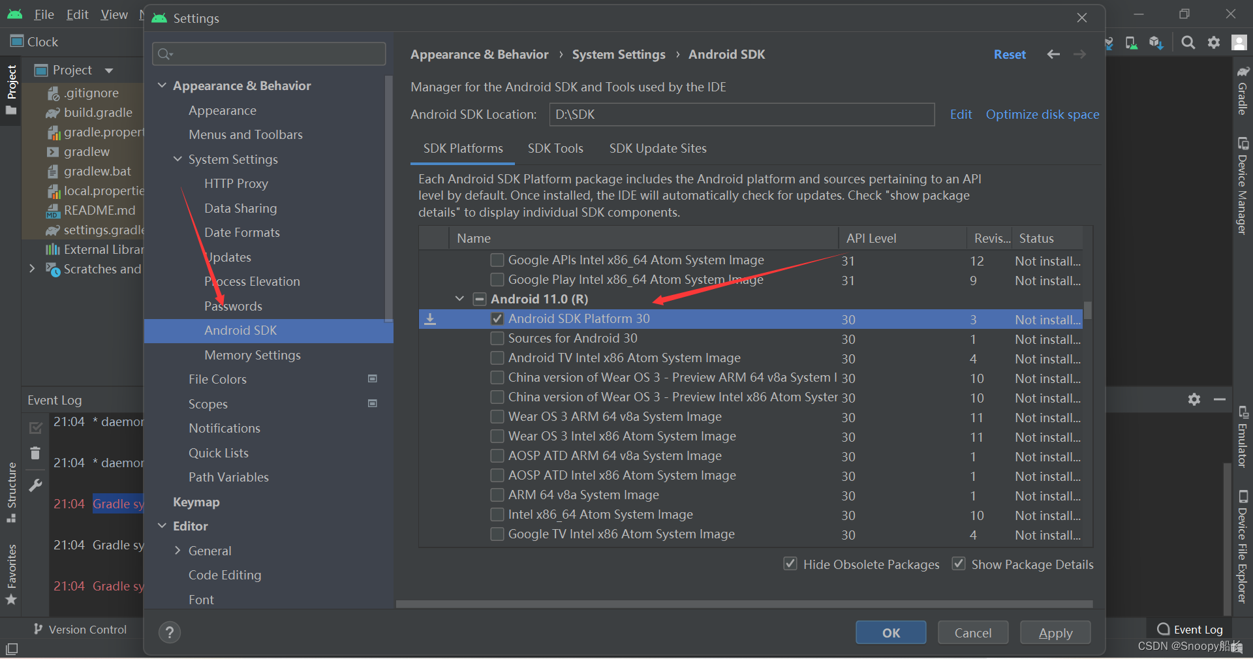Open Device File Explorer side panel
Image resolution: width=1253 pixels, height=659 pixels.
pos(1243,547)
